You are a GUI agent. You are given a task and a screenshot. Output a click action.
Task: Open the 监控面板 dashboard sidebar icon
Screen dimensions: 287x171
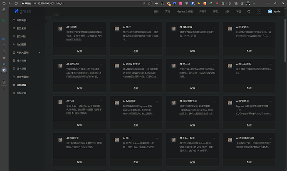[14, 20]
